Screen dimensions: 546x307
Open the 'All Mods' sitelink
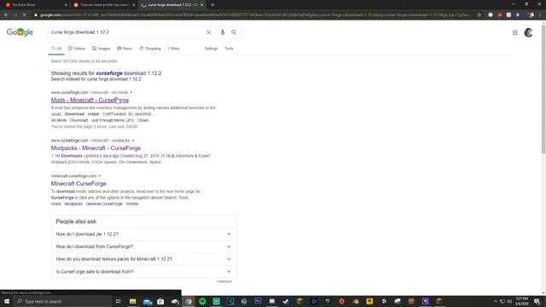click(59, 120)
